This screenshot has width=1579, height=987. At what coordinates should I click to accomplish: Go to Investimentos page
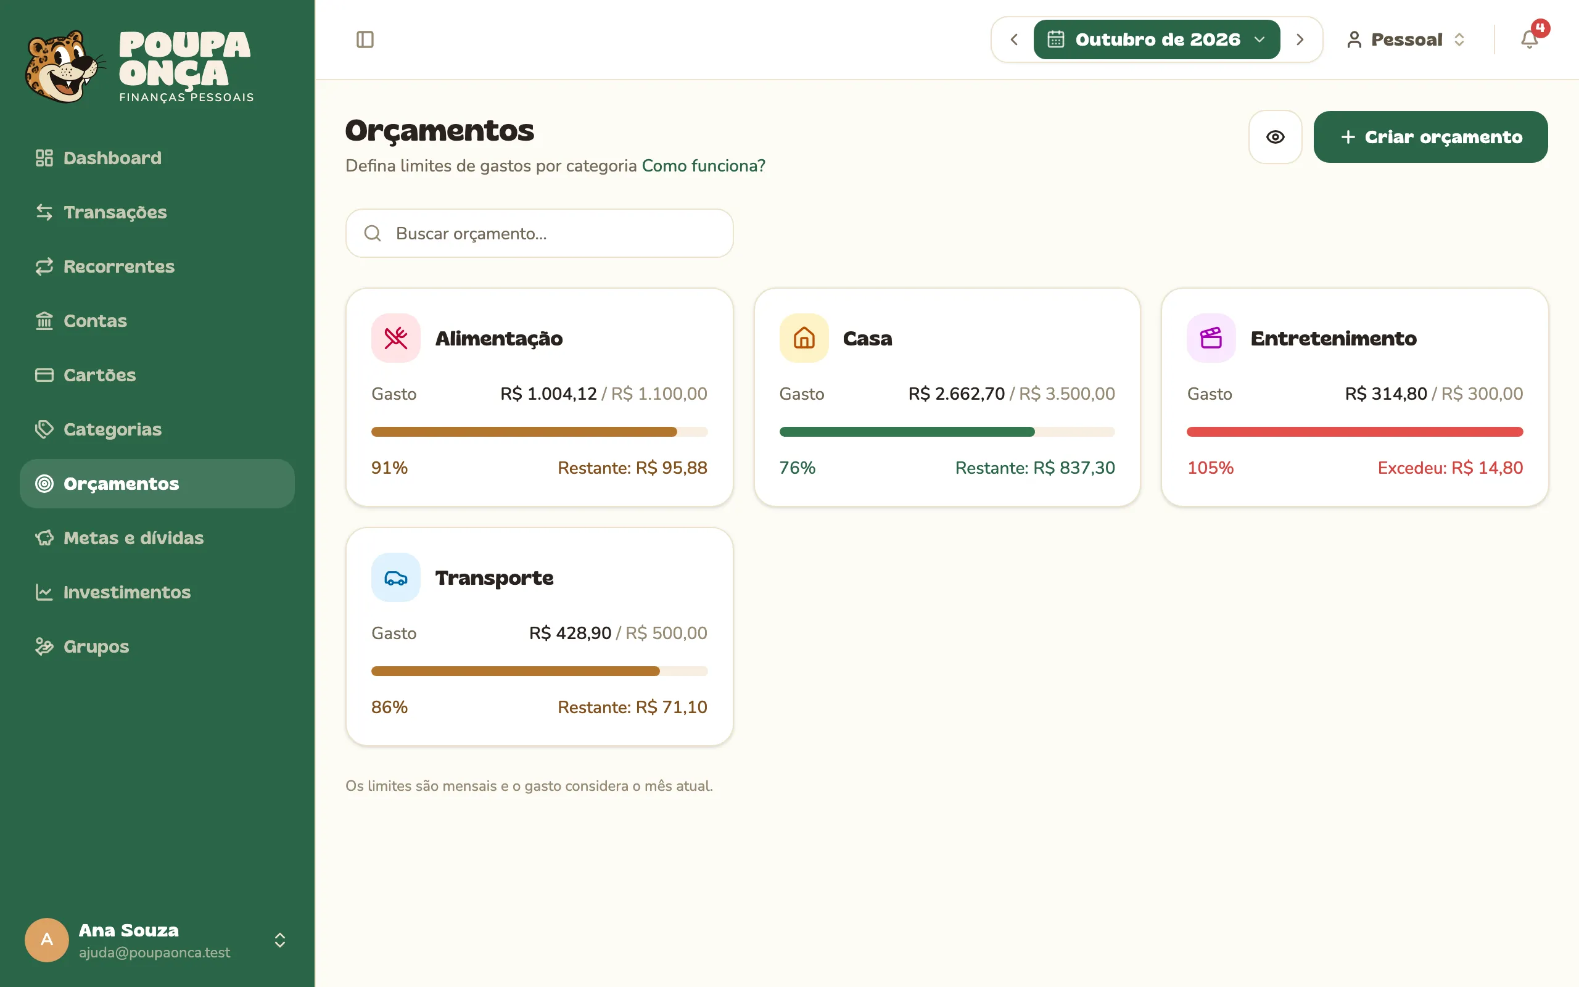(157, 592)
